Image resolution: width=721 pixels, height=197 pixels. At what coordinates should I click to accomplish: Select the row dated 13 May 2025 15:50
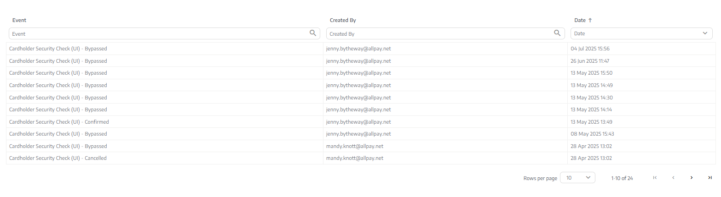[361, 73]
